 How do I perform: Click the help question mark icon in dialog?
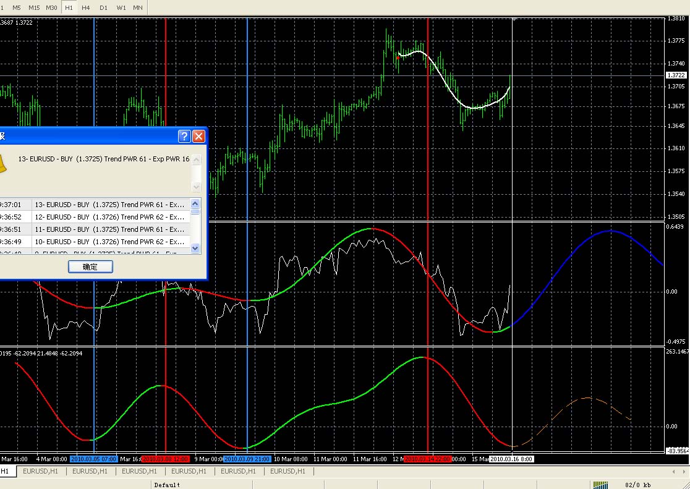pyautogui.click(x=184, y=137)
